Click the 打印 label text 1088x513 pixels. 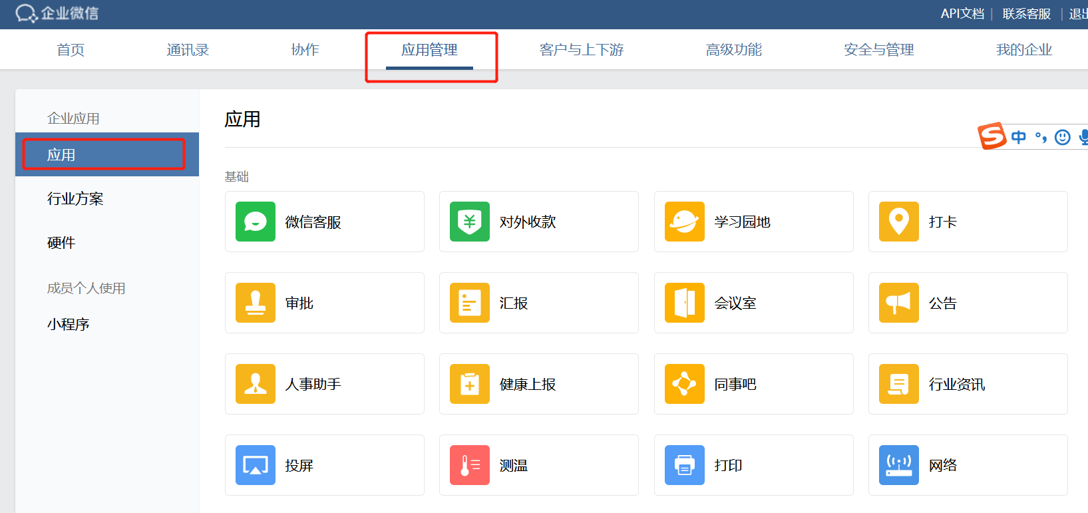729,466
